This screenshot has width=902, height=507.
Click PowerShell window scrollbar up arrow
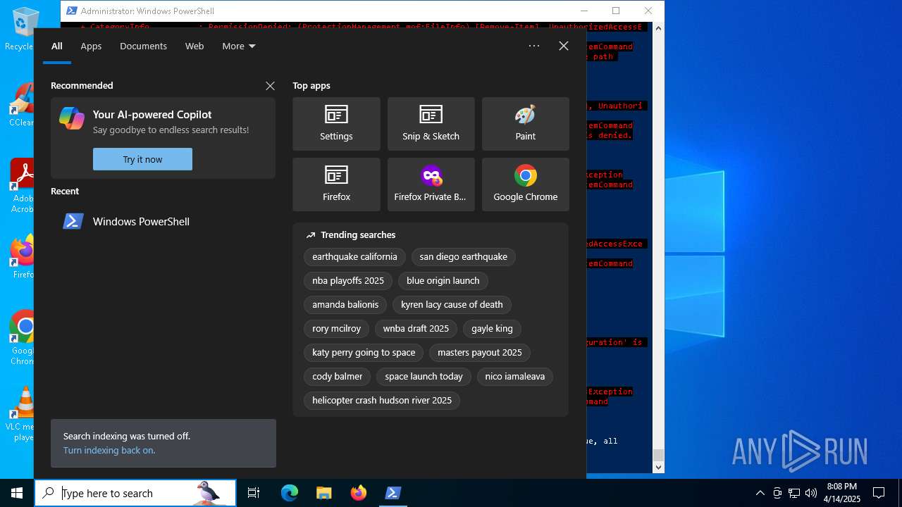[658, 28]
